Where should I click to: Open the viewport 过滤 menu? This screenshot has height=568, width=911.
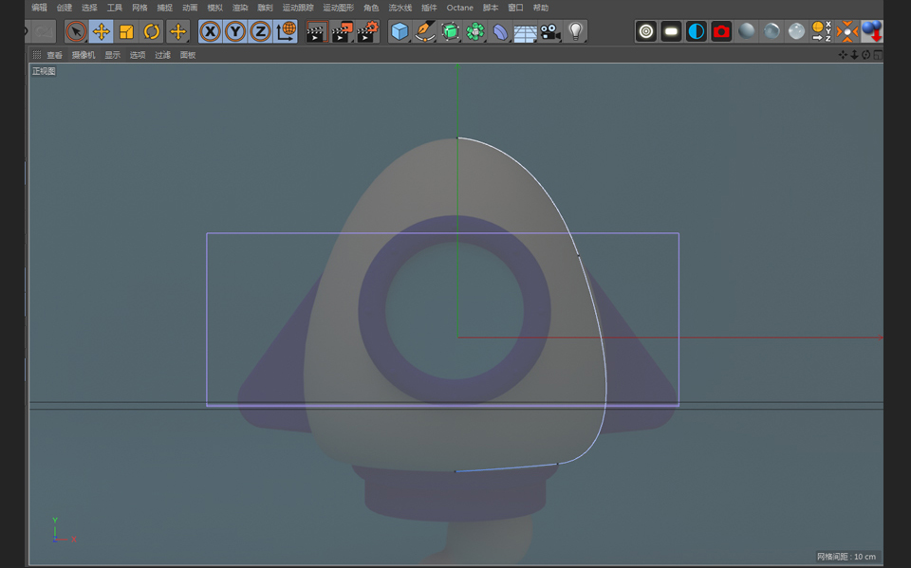pos(162,55)
